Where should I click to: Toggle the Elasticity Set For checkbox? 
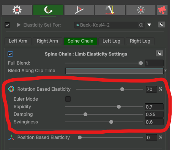point(7,25)
